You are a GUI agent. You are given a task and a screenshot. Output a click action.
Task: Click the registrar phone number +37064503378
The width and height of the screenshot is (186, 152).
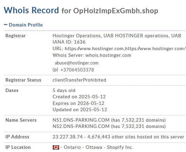click(77, 70)
